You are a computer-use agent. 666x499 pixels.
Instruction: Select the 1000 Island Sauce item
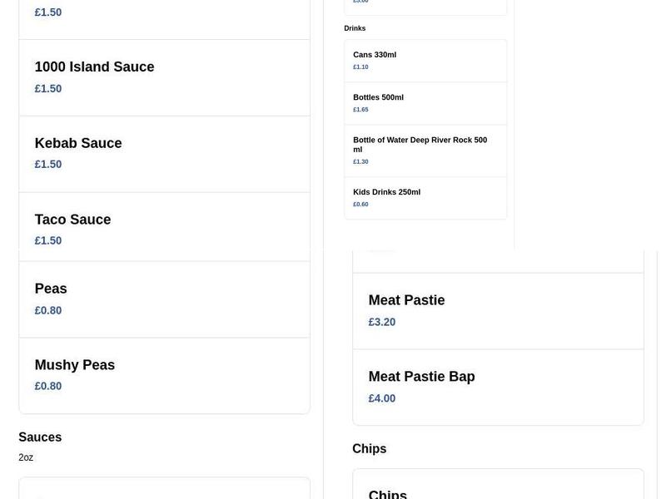click(x=94, y=67)
